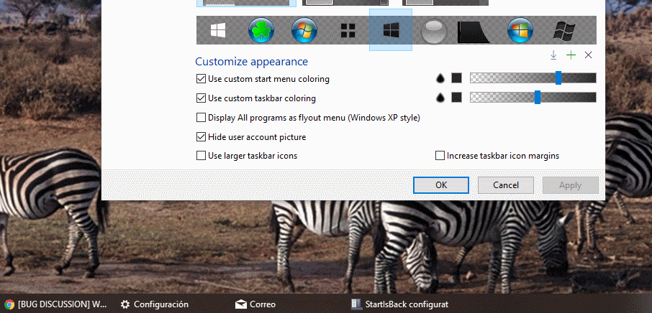The image size is (652, 313).
Task: Uncheck Use custom start menu coloring
Action: pos(201,79)
